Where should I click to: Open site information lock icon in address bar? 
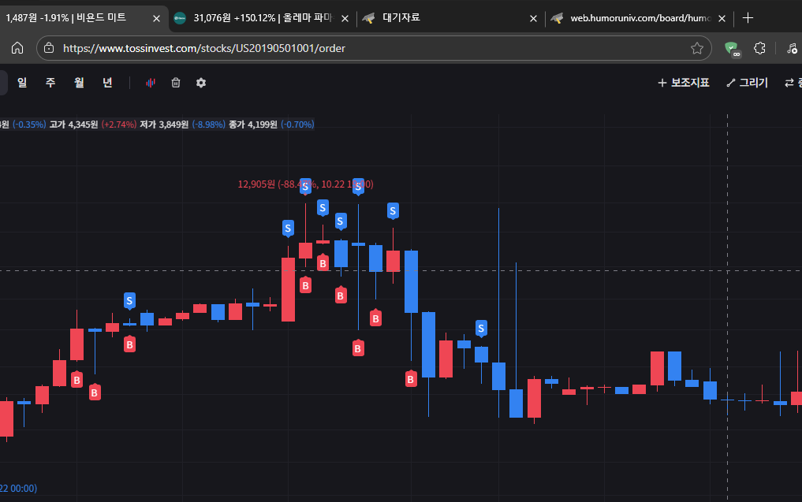tap(49, 48)
